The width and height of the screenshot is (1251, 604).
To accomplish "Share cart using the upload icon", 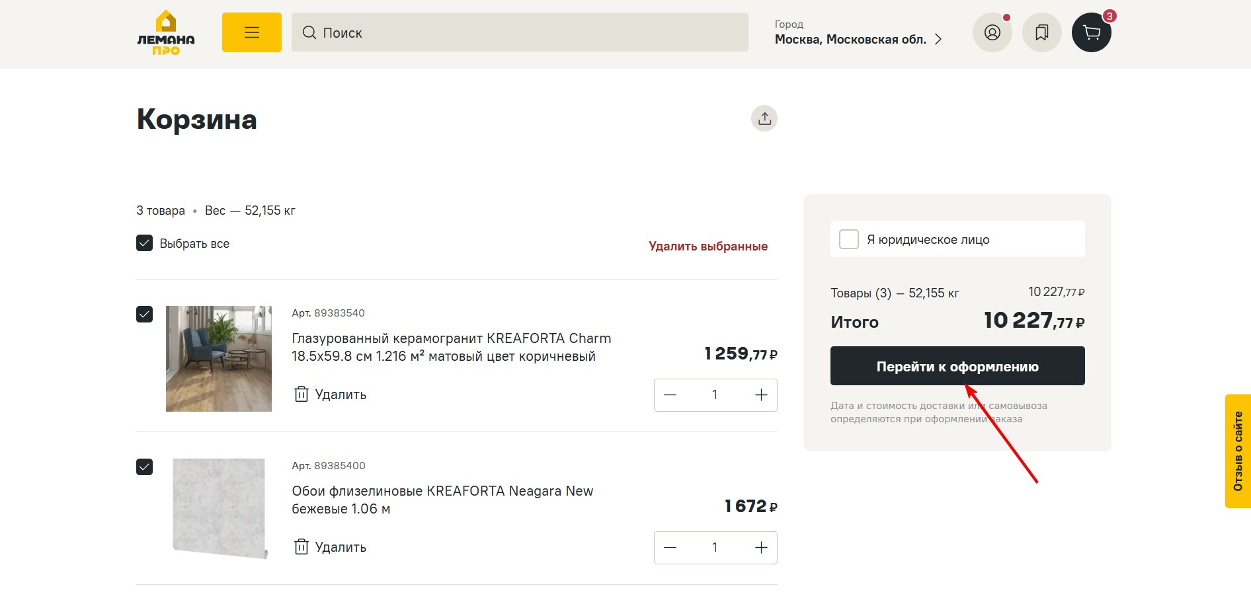I will pos(764,118).
